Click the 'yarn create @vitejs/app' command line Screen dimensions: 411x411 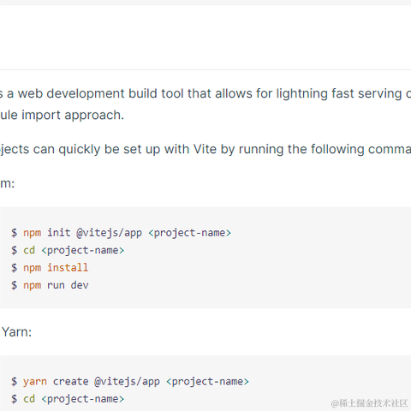click(130, 382)
